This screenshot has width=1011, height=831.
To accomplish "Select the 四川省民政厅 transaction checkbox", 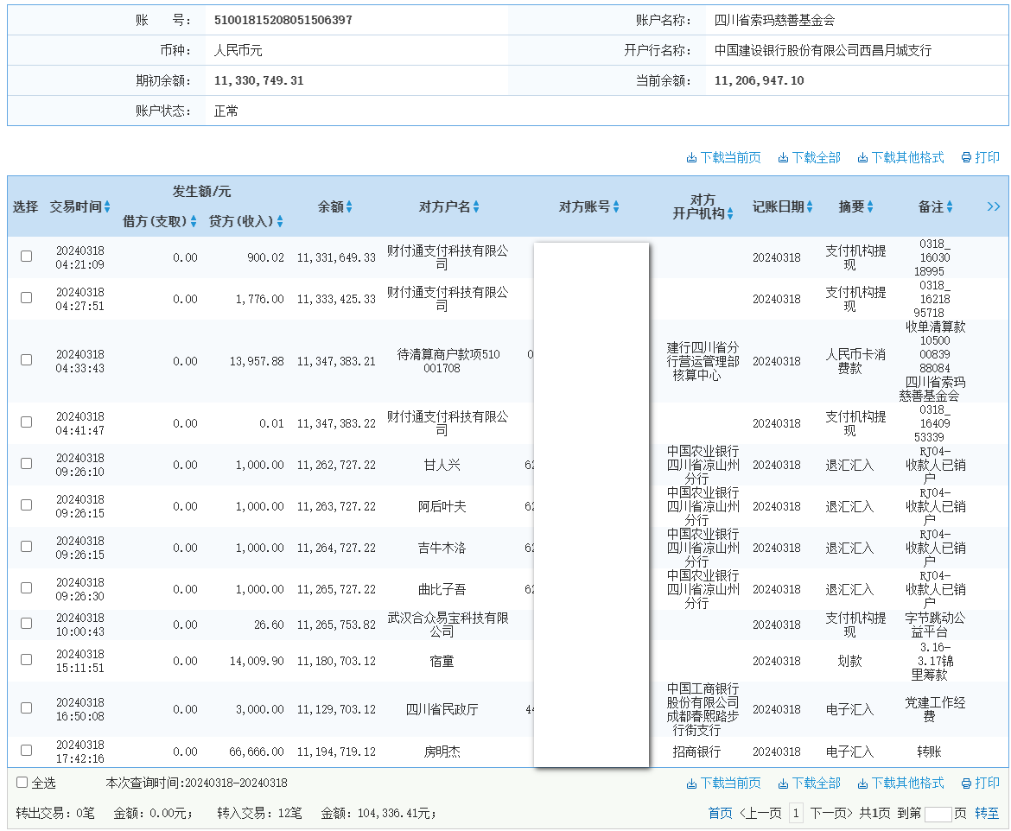I will [x=27, y=707].
